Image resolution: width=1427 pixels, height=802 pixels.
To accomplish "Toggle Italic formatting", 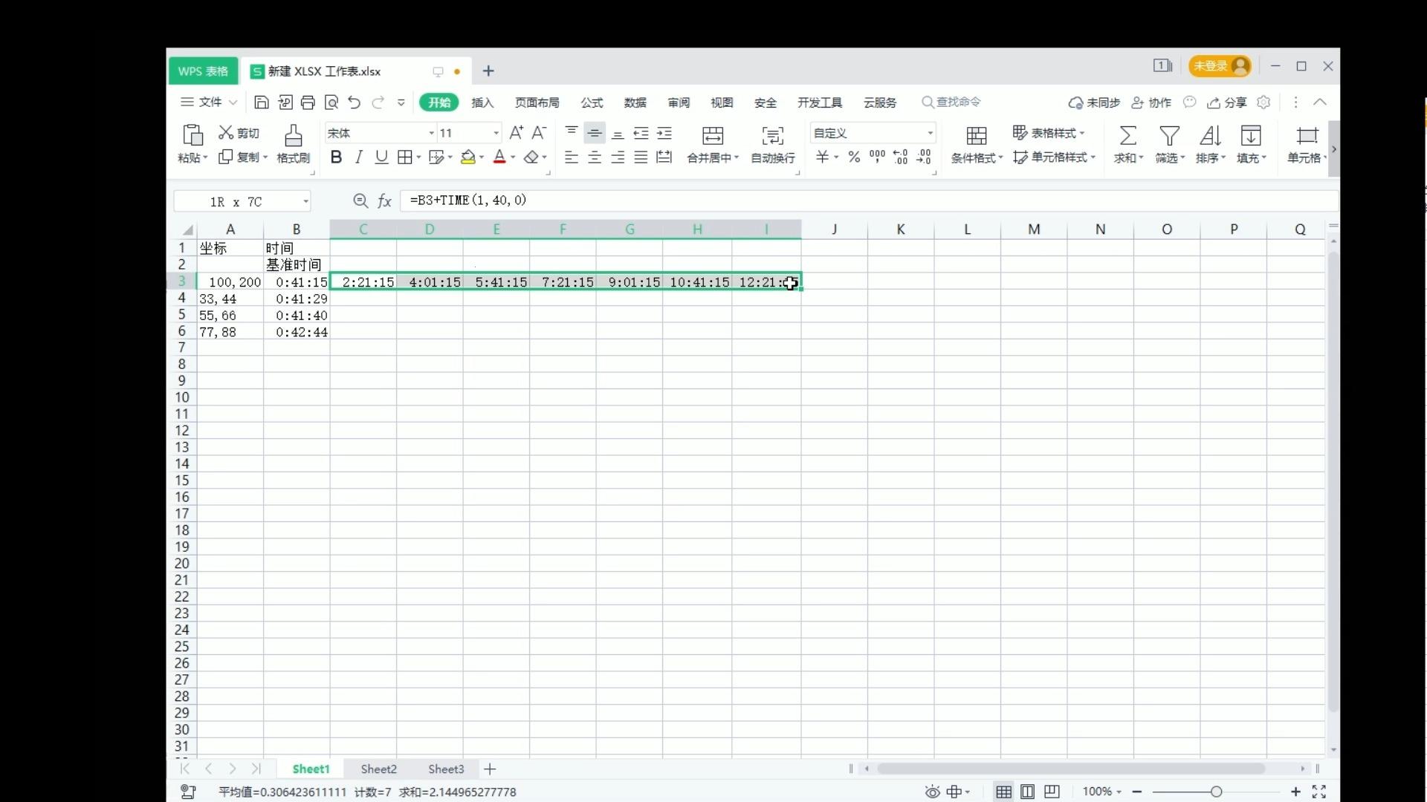I will pos(359,157).
